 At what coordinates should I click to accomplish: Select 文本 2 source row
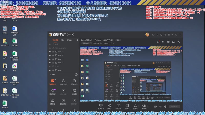click(x=63, y=59)
